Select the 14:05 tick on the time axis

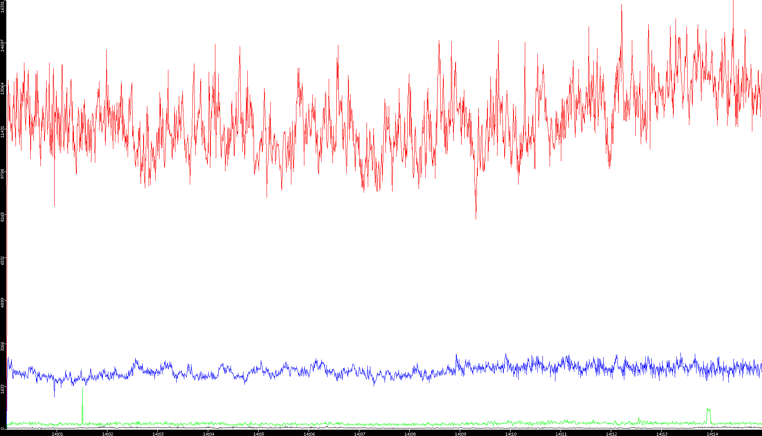[259, 434]
